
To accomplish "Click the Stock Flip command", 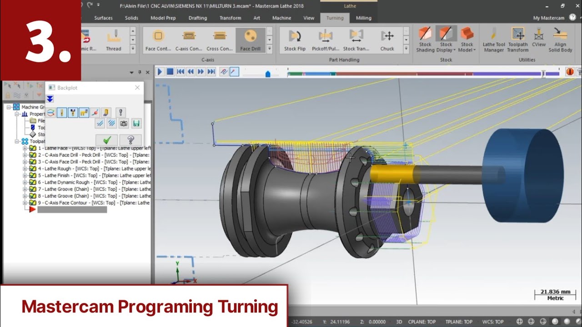I will (295, 40).
